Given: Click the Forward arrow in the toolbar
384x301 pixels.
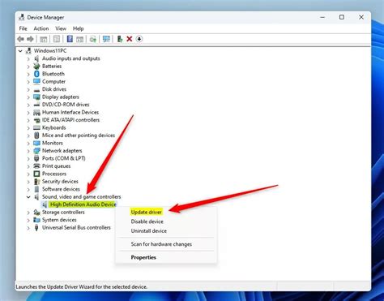Looking at the screenshot, I should coord(30,39).
